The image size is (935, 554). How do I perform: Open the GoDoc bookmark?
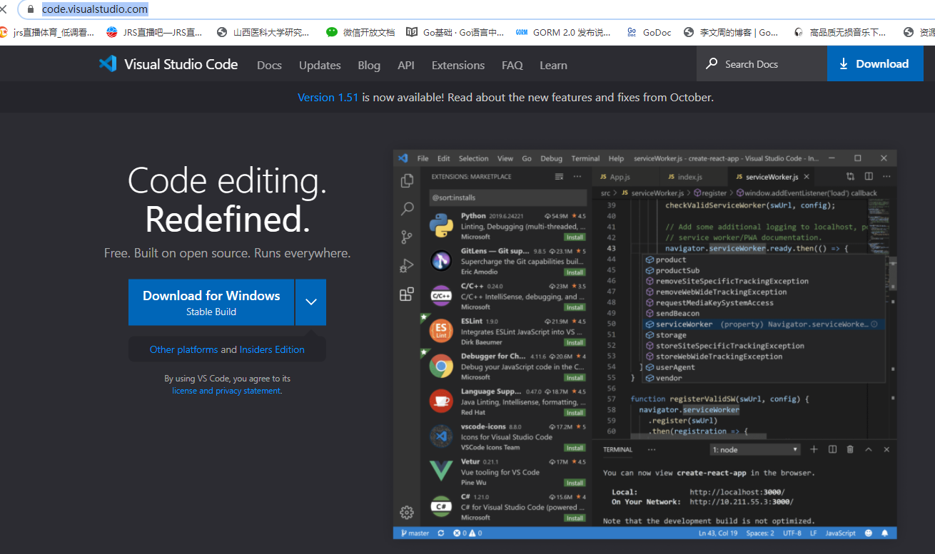click(x=650, y=32)
